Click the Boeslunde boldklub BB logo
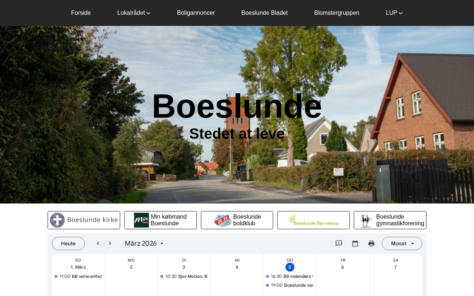The width and height of the screenshot is (474, 296). [x=223, y=221]
